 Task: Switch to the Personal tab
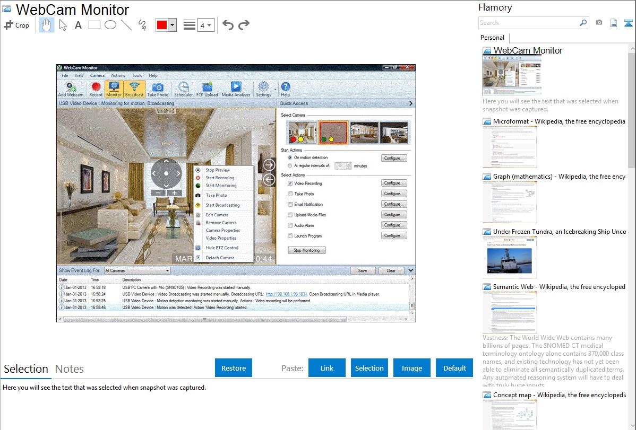click(x=493, y=38)
